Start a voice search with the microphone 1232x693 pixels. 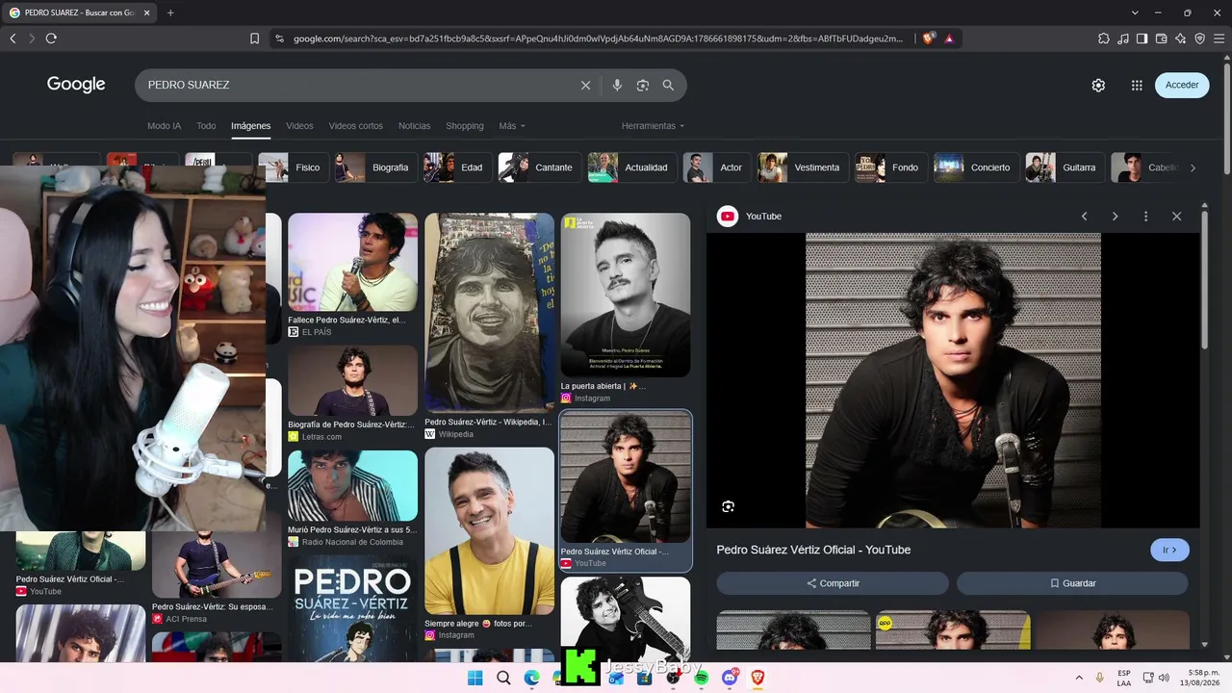pyautogui.click(x=617, y=85)
